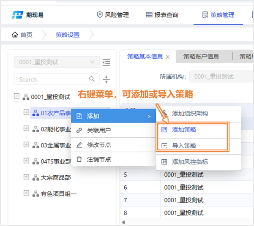
Task: Close the 策略基本信息 tab
Action: (x=168, y=57)
